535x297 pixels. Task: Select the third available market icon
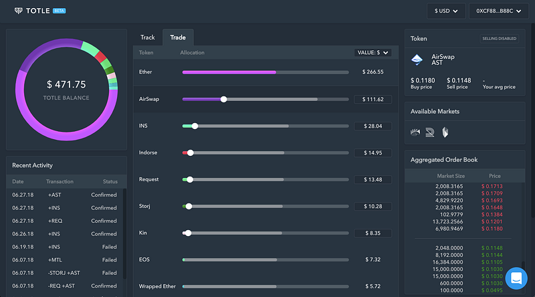pos(445,132)
